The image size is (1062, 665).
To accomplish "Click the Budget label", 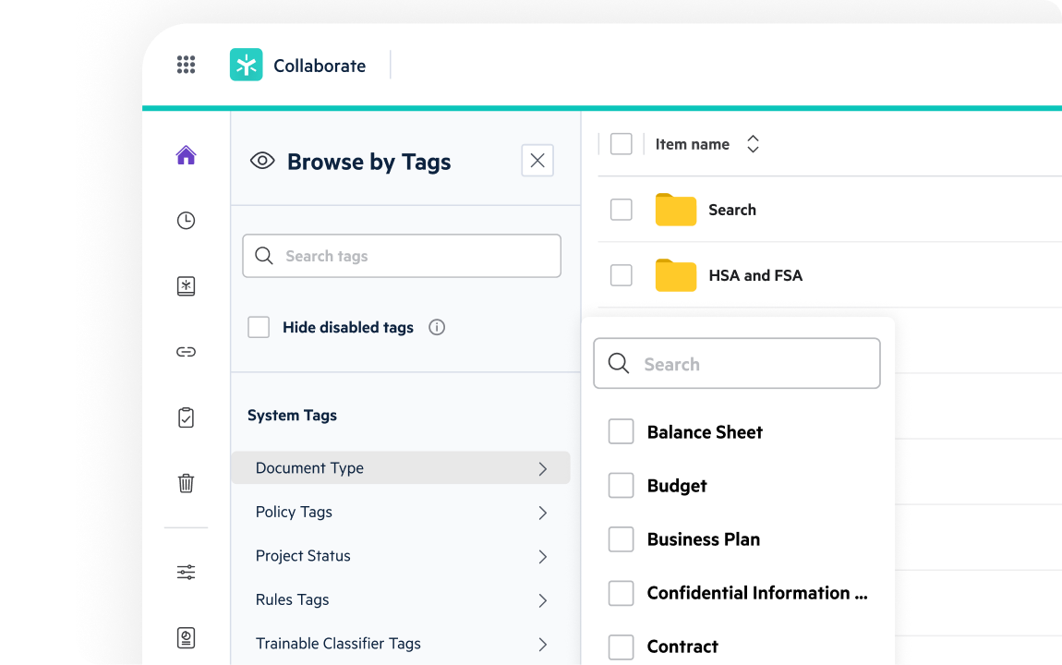I will point(677,486).
